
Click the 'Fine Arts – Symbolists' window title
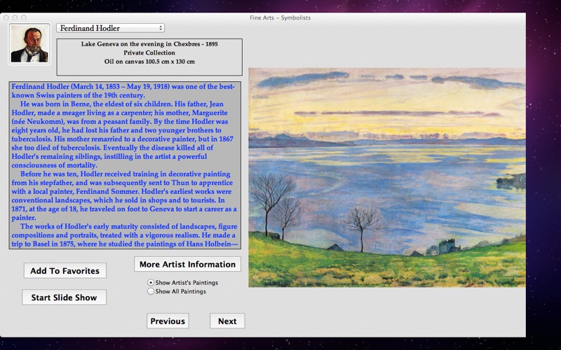pyautogui.click(x=280, y=17)
